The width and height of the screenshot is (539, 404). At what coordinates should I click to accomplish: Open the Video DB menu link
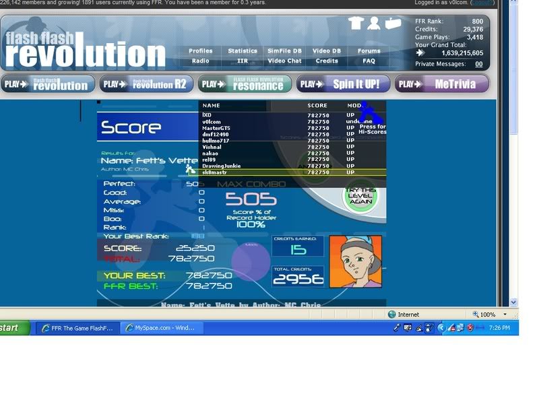click(327, 51)
